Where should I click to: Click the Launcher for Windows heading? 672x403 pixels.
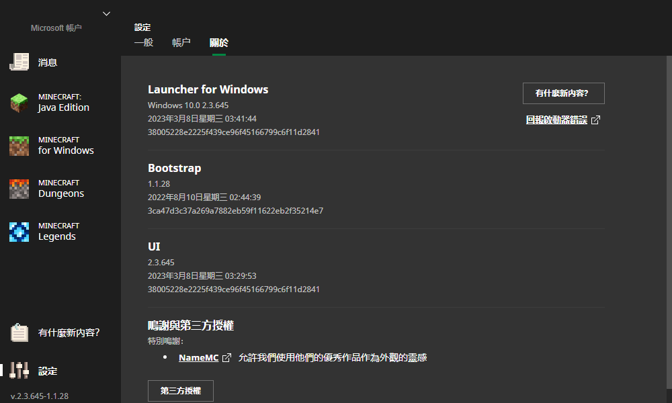[208, 89]
